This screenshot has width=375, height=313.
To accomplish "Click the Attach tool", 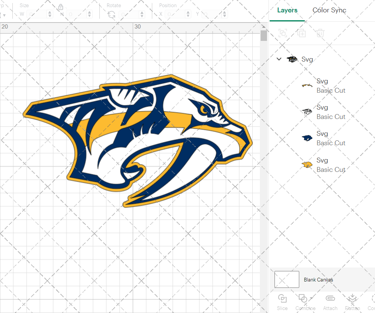I will (x=330, y=302).
